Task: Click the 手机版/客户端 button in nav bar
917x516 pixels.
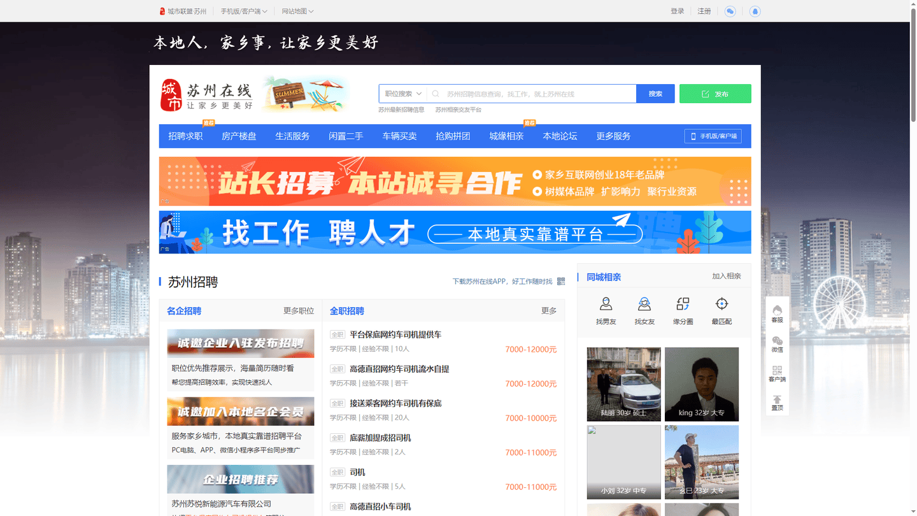Action: tap(713, 136)
